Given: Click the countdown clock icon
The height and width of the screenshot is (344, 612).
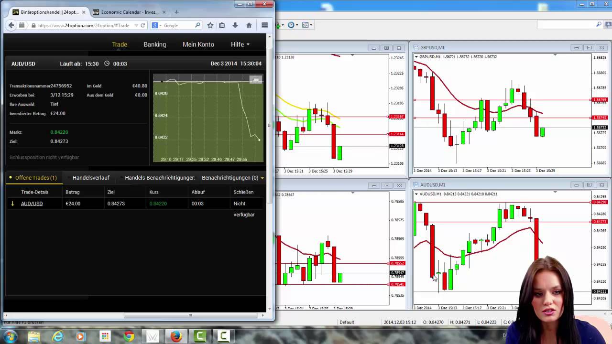Looking at the screenshot, I should point(107,64).
